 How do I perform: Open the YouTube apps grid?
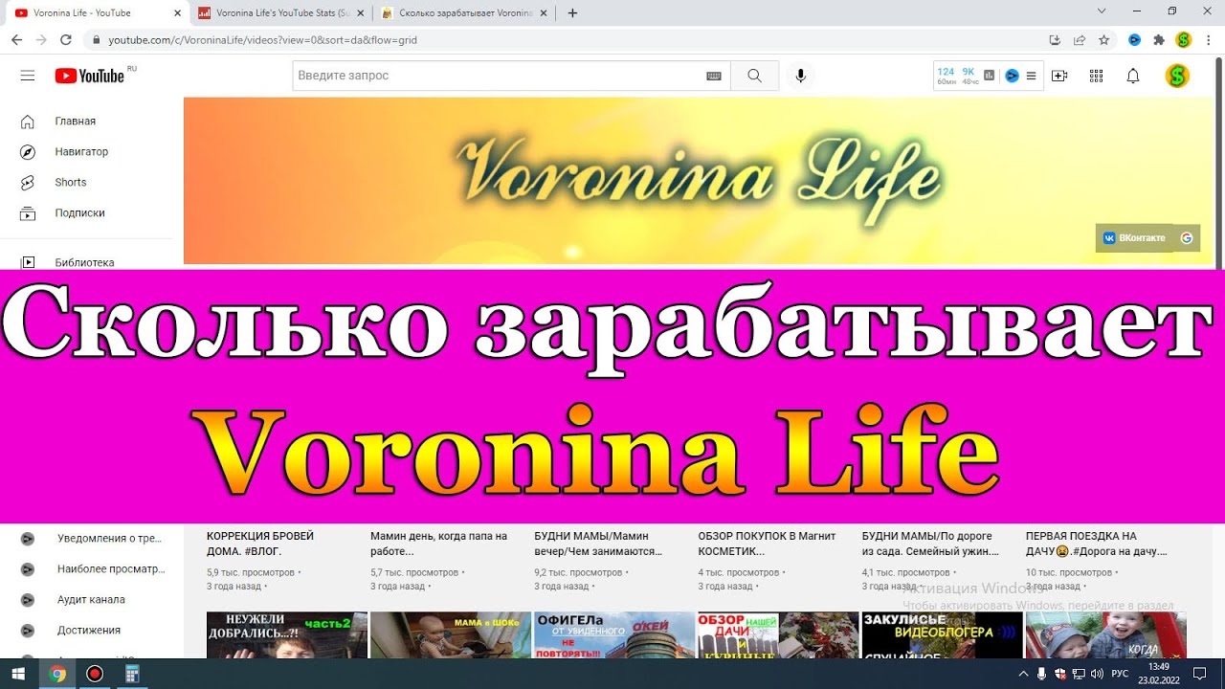[x=1097, y=76]
